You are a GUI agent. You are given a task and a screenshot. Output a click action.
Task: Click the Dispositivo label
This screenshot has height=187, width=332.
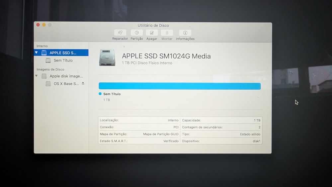click(x=191, y=141)
